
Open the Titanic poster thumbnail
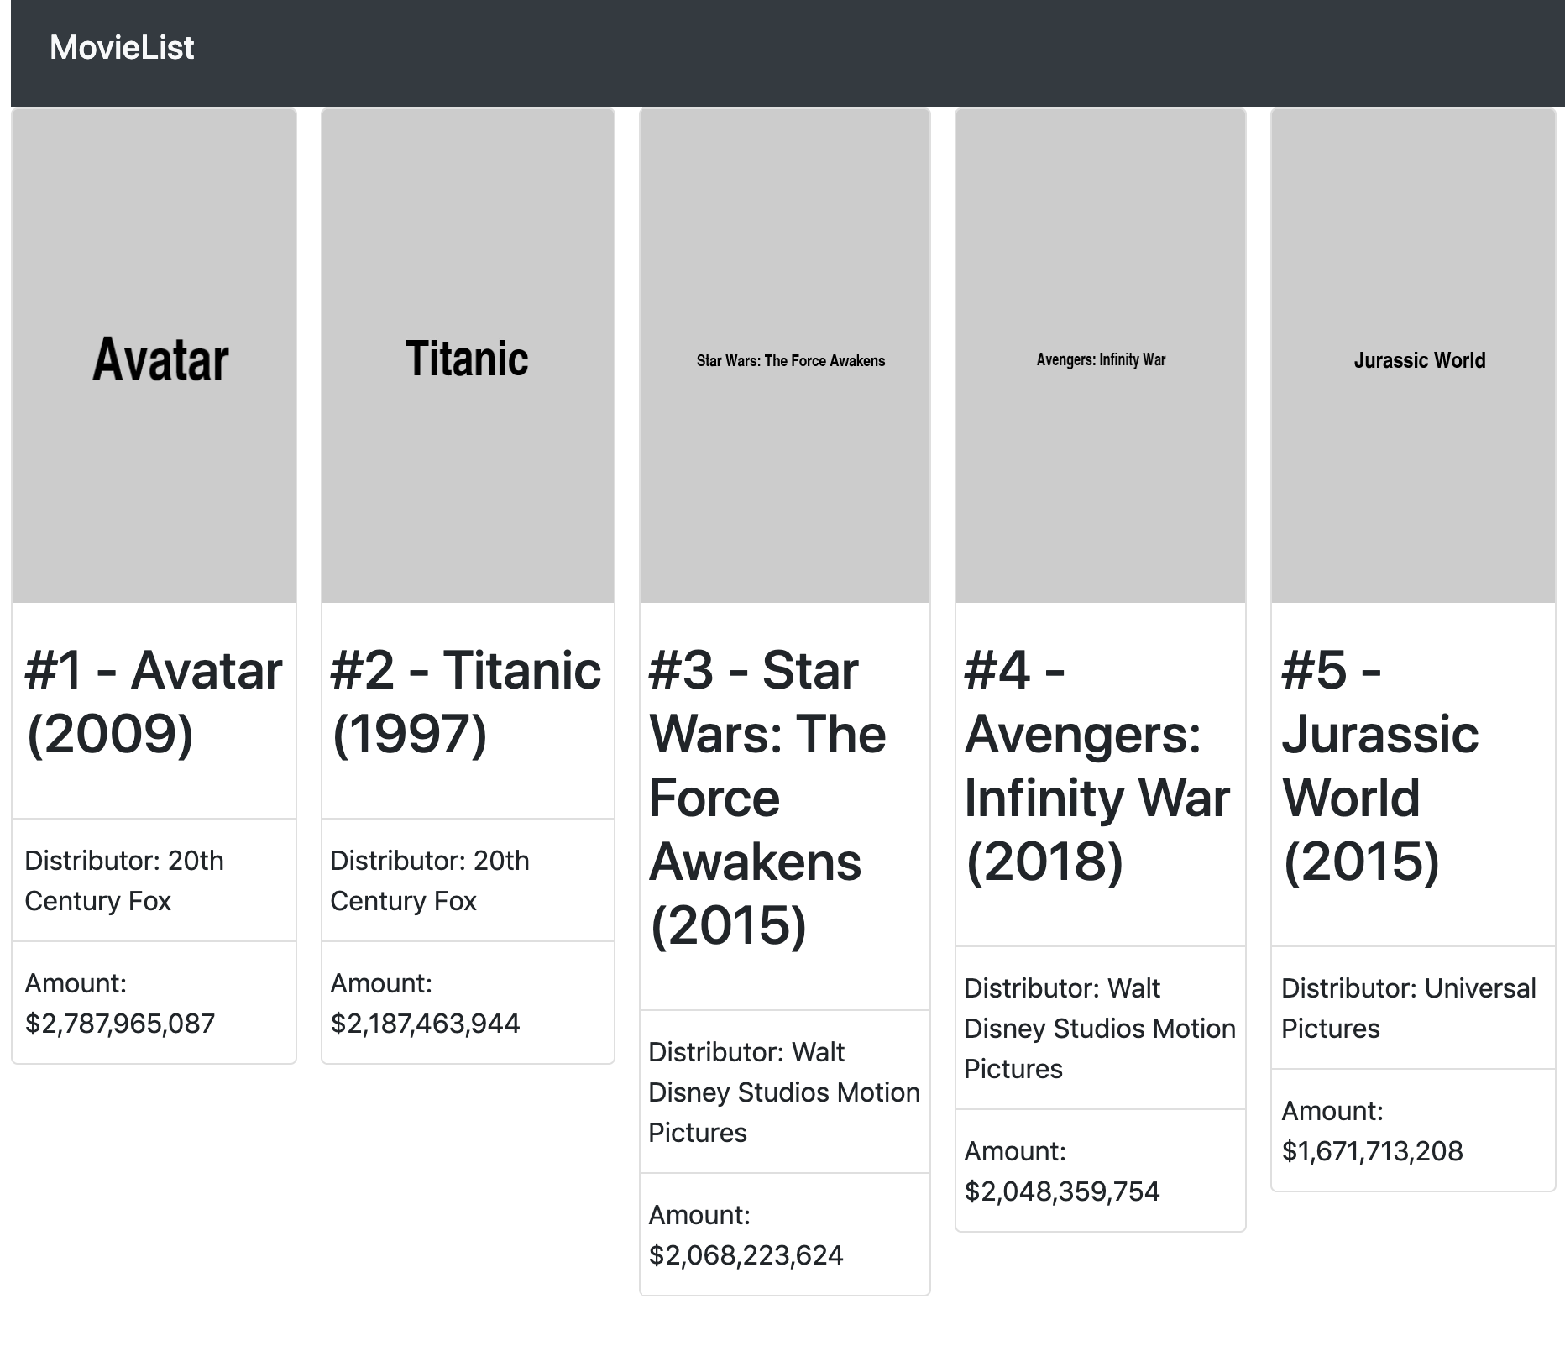point(468,356)
